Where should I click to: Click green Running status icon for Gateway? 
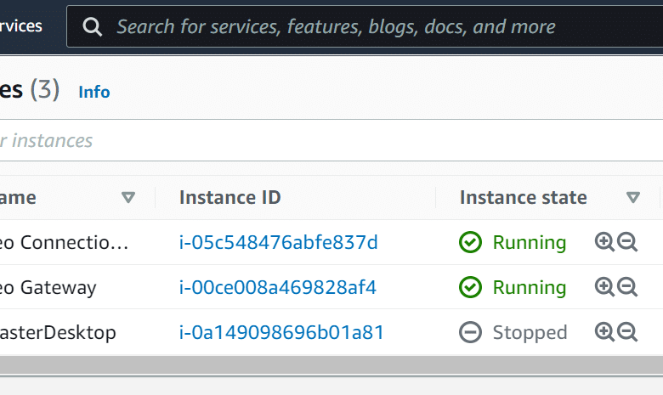tap(470, 287)
